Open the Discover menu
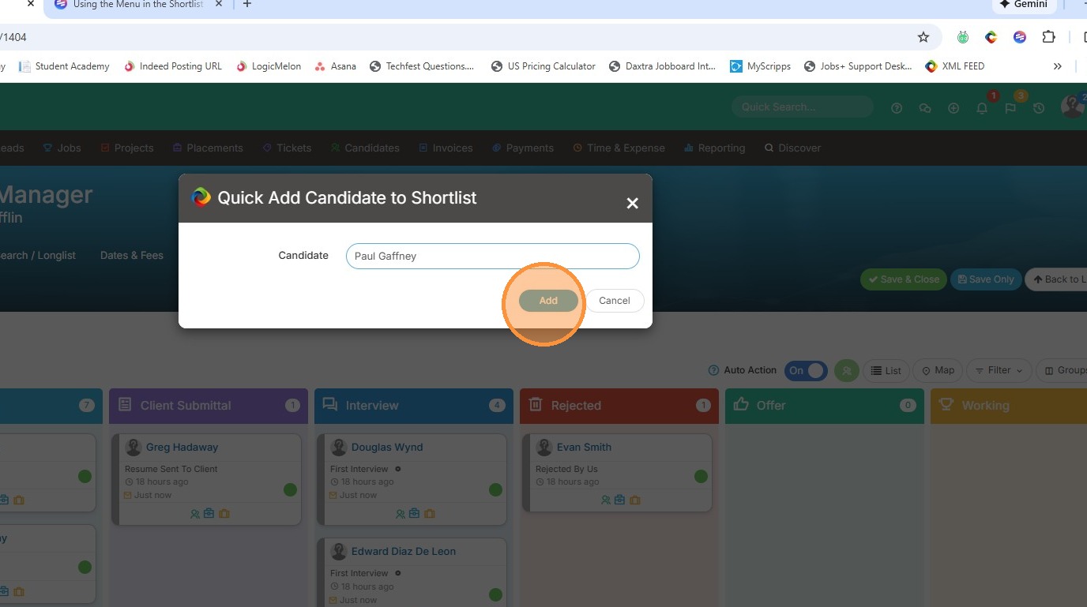This screenshot has height=607, width=1087. tap(792, 148)
